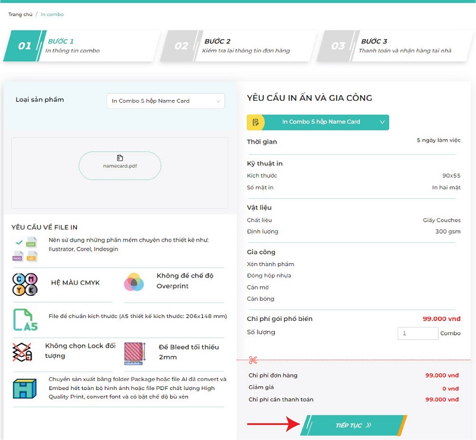Switch to Bước 2 order review step
Viewport: 476px width, 440px height.
(238, 46)
